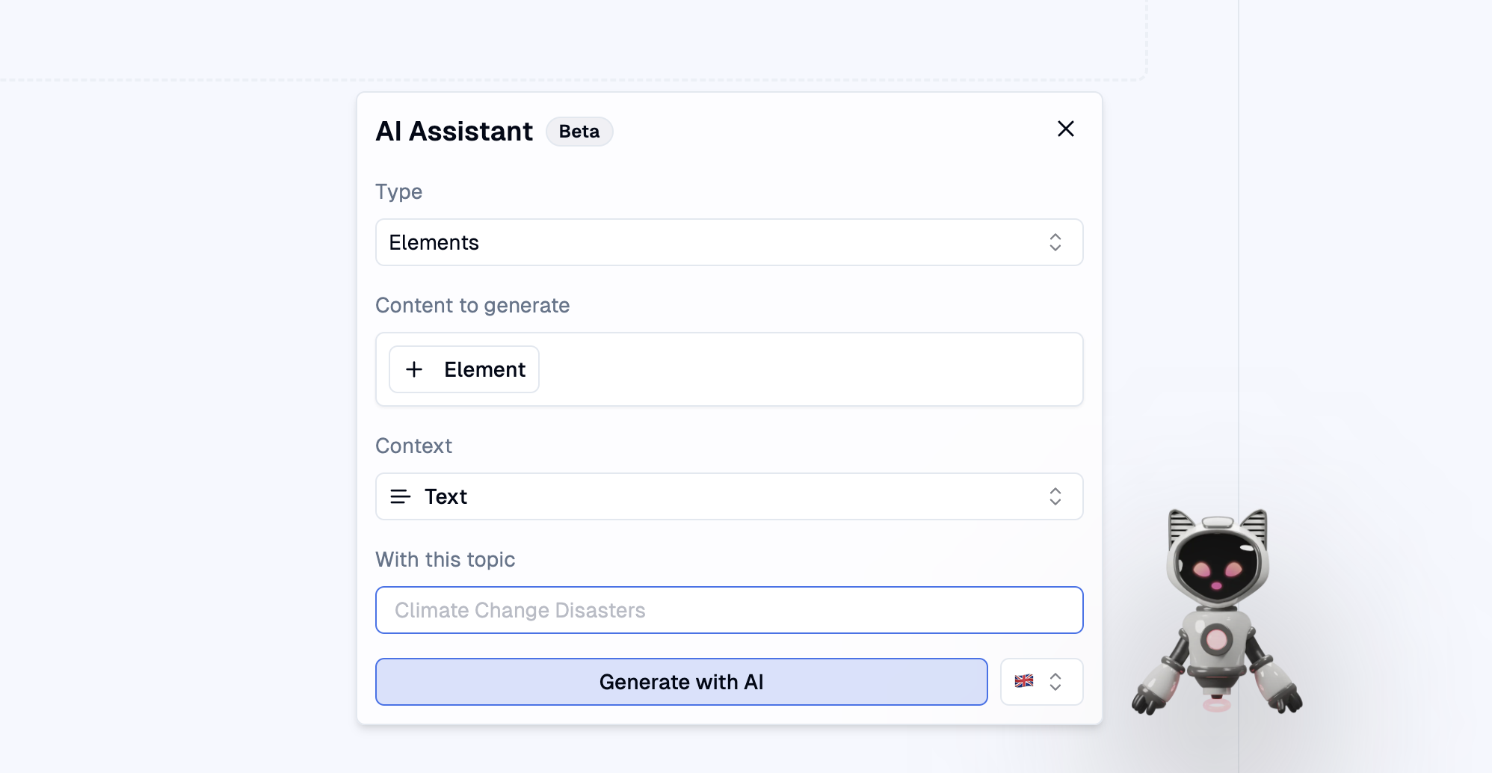Open the Type dropdown showing Elements
Screen dimensions: 1492x773
tap(729, 242)
